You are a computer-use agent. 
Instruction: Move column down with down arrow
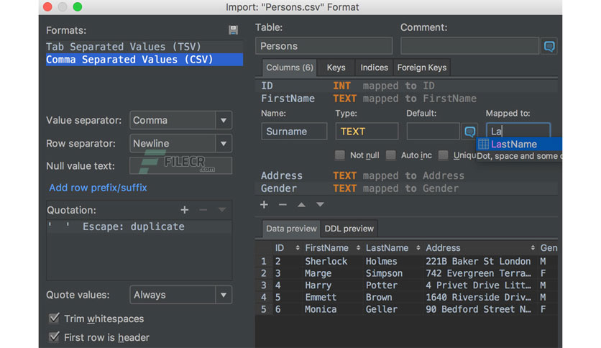320,205
